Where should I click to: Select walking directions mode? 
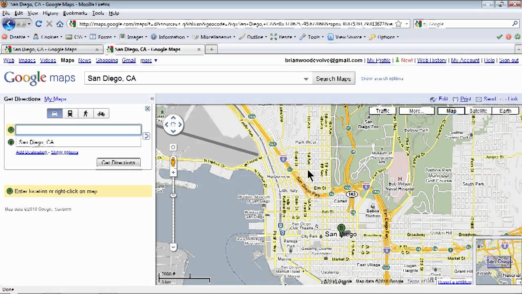point(86,114)
